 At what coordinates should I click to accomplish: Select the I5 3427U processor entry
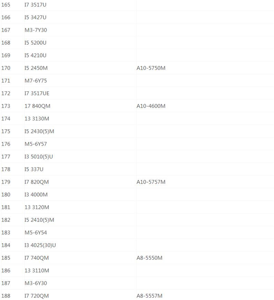(35, 17)
